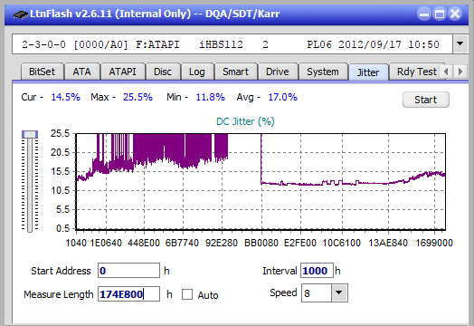Focus the Start Address field
Viewport: 474px width, 326px height.
click(128, 270)
